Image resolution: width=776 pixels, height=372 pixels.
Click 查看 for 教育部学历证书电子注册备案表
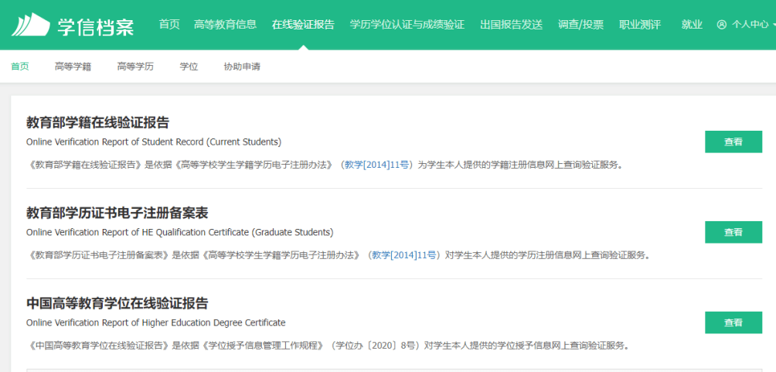point(733,232)
